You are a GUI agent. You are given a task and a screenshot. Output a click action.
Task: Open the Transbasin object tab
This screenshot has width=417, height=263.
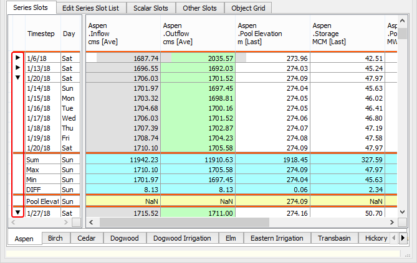tap(334, 238)
